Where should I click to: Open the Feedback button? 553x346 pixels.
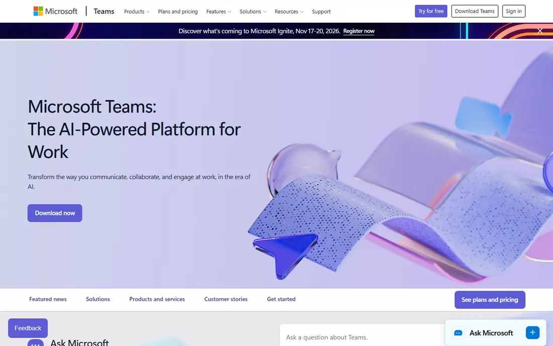click(28, 328)
